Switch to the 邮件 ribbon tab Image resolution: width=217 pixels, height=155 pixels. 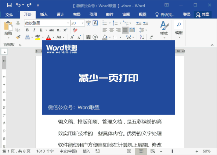pos(110,14)
